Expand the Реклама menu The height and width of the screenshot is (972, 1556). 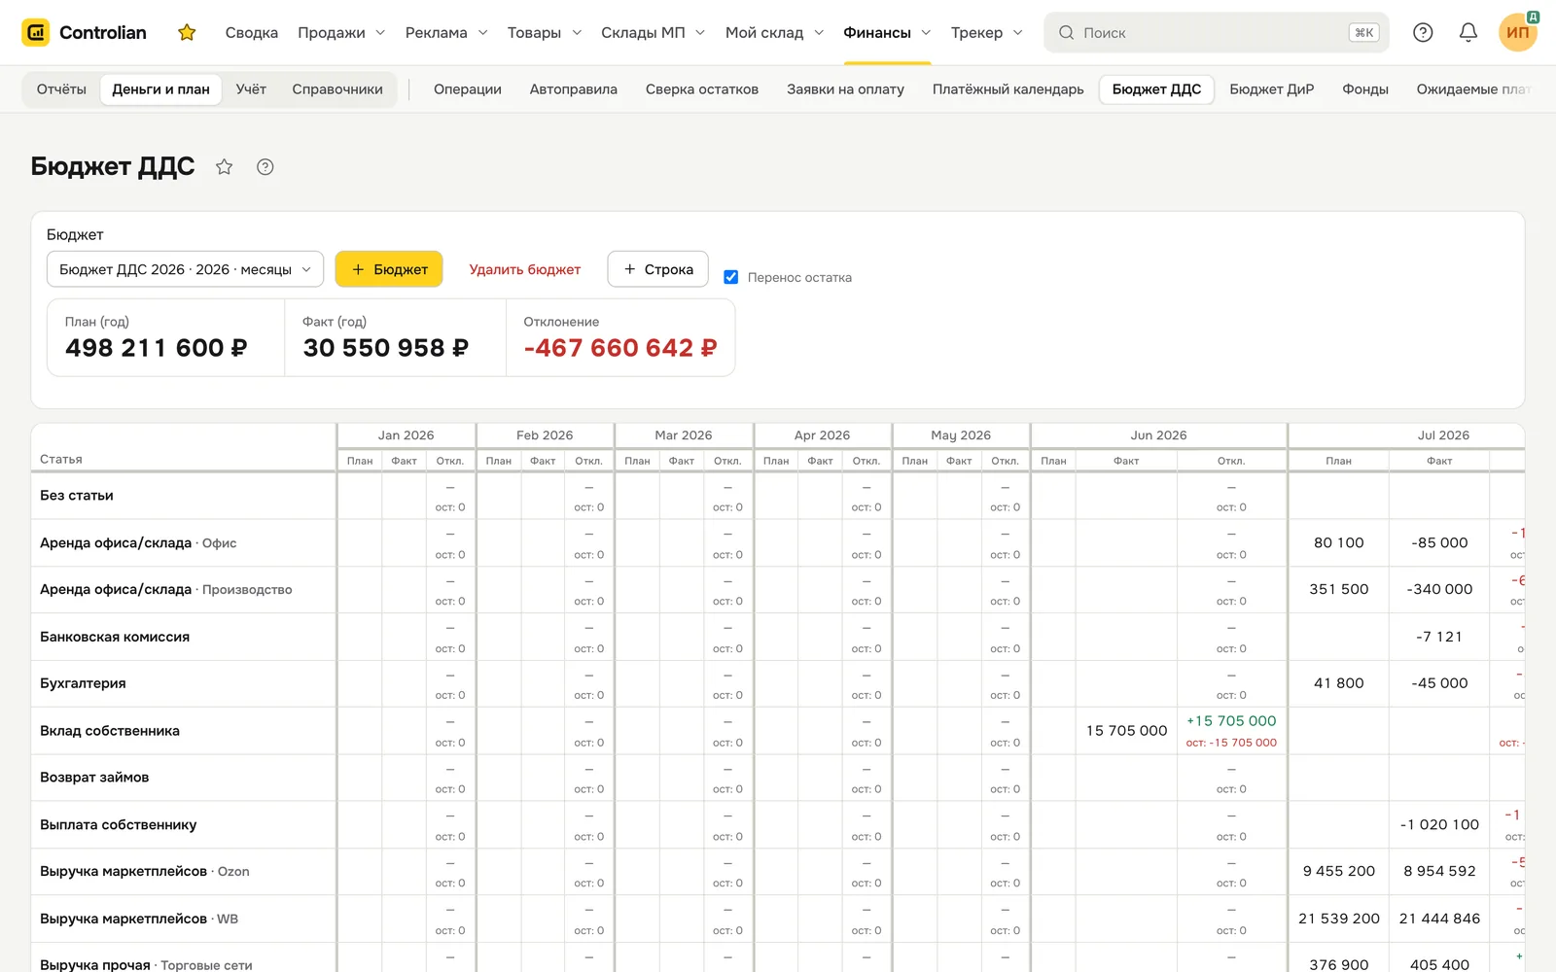446,33
